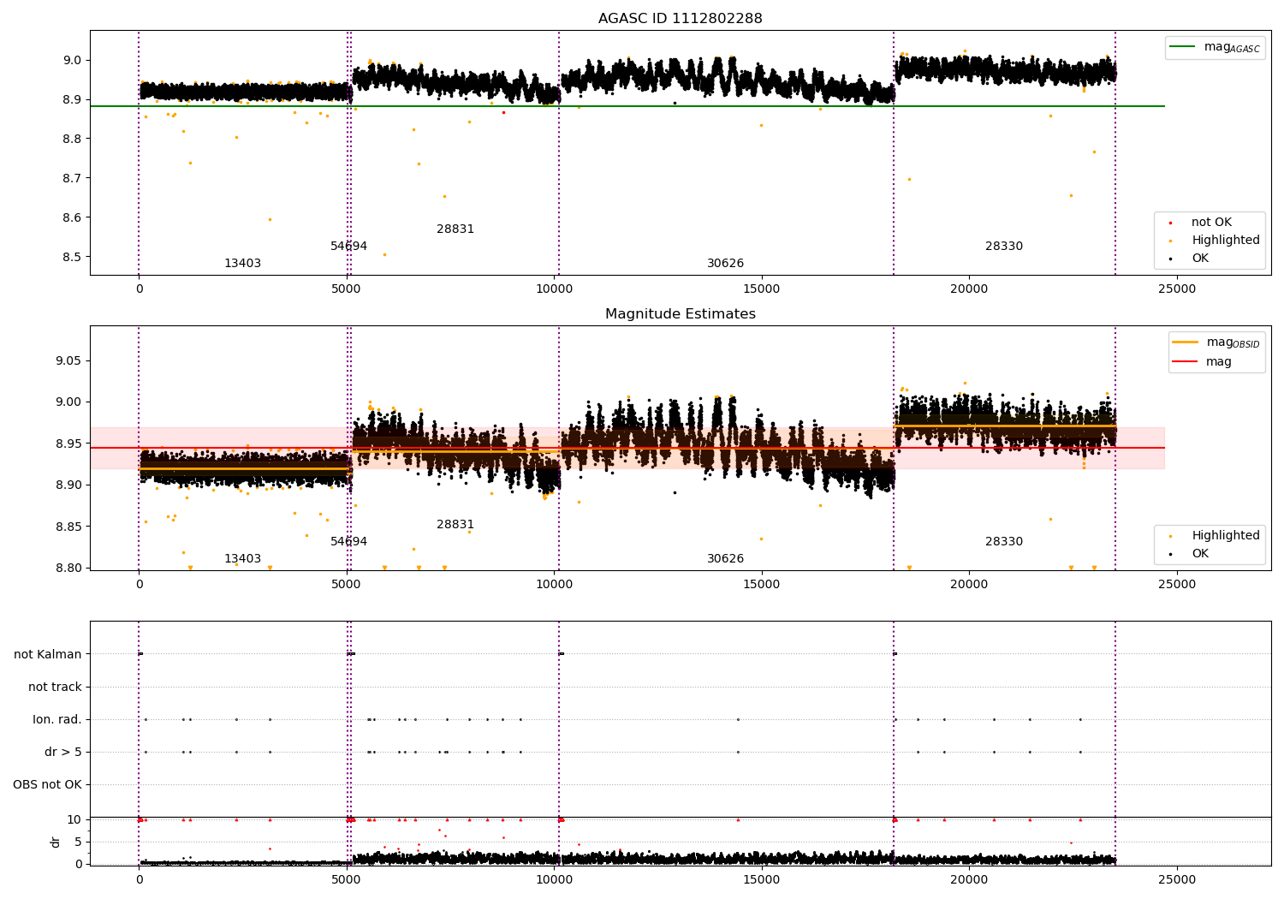
Task: Click the 10 tick on the dr axis
Action: point(74,819)
